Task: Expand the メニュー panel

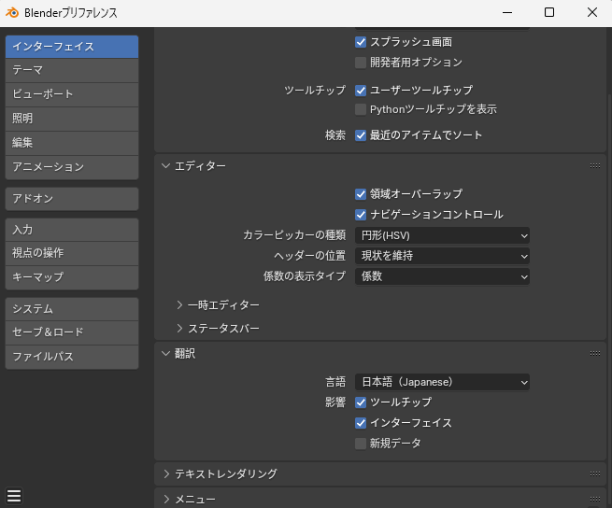Action: click(x=166, y=499)
